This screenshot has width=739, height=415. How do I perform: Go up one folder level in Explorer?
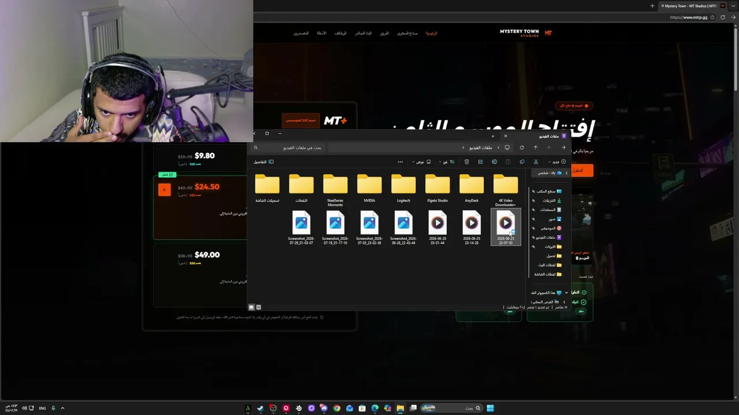click(x=536, y=148)
